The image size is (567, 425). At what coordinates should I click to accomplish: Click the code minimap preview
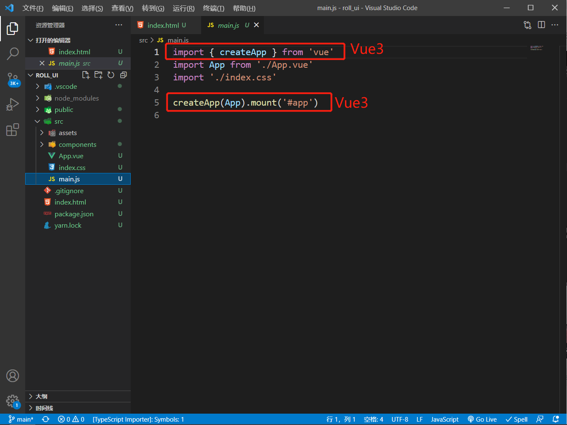537,48
